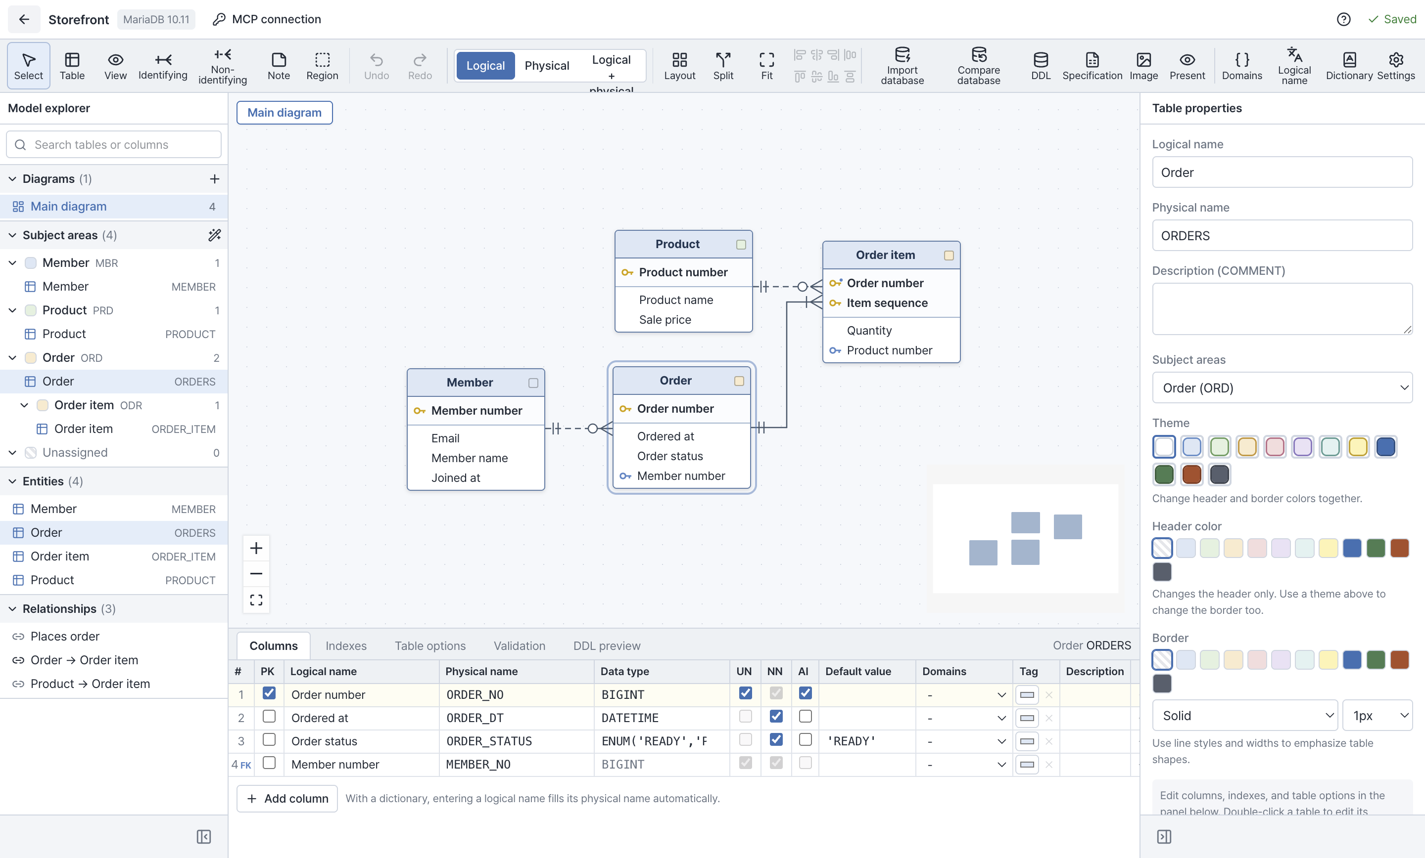Click the MCP connection link
The image size is (1425, 858).
[x=267, y=19]
